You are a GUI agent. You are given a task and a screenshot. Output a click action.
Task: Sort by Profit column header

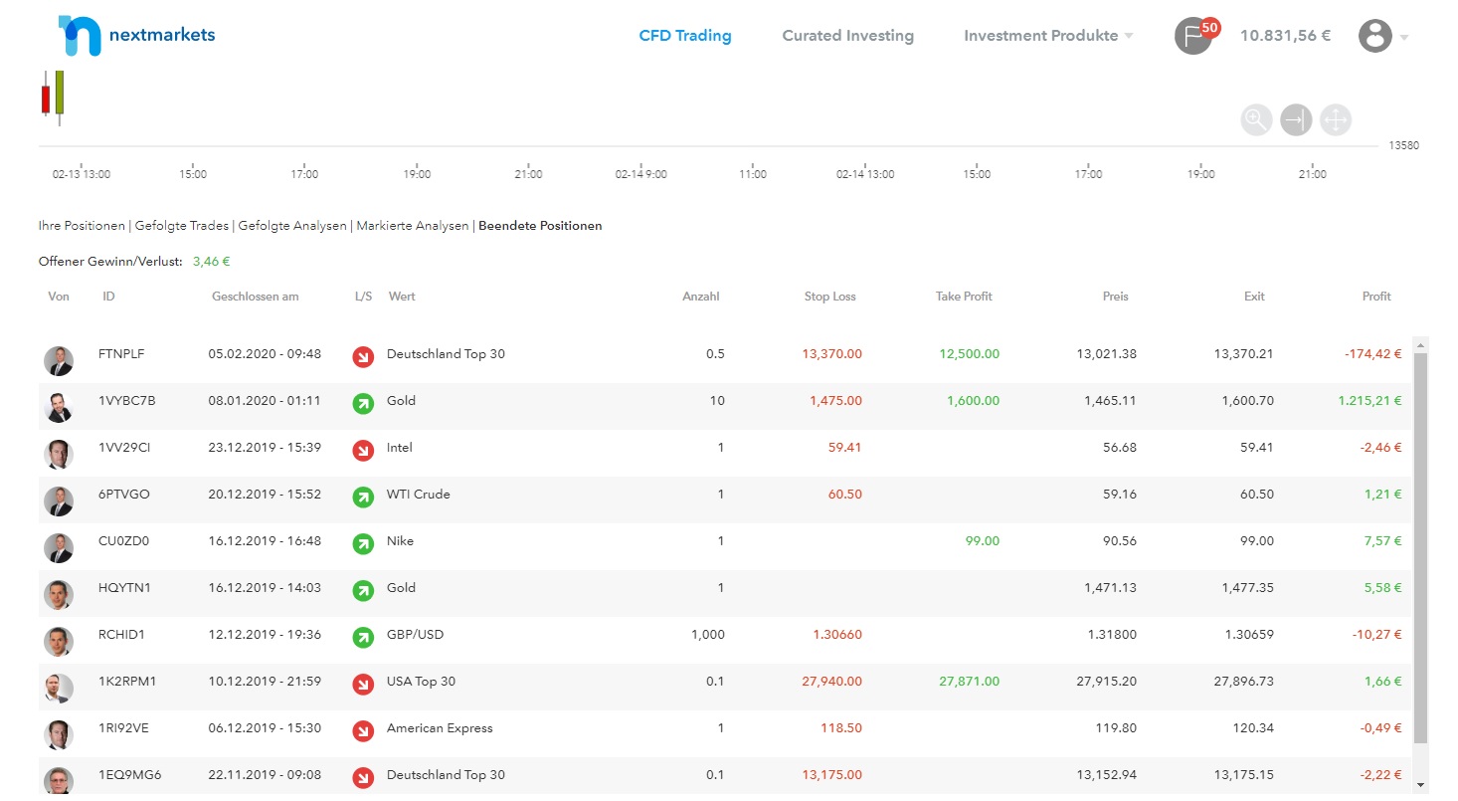1376,297
